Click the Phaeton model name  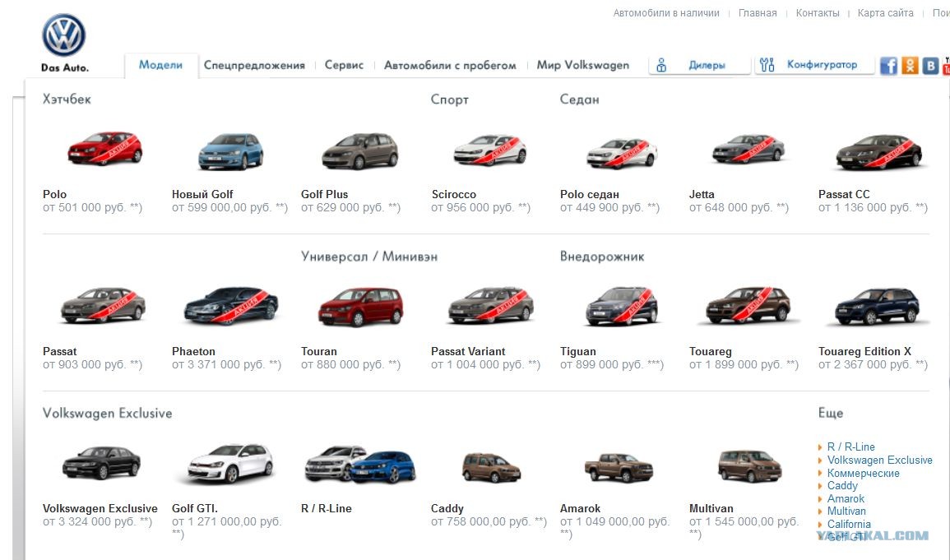193,351
